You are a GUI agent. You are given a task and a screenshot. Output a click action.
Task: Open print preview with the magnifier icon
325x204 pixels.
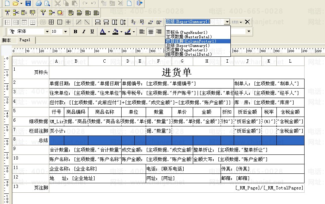[47, 4]
